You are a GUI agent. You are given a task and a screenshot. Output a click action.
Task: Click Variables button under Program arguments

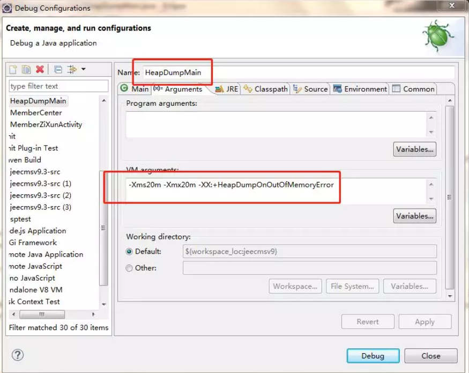pos(414,149)
